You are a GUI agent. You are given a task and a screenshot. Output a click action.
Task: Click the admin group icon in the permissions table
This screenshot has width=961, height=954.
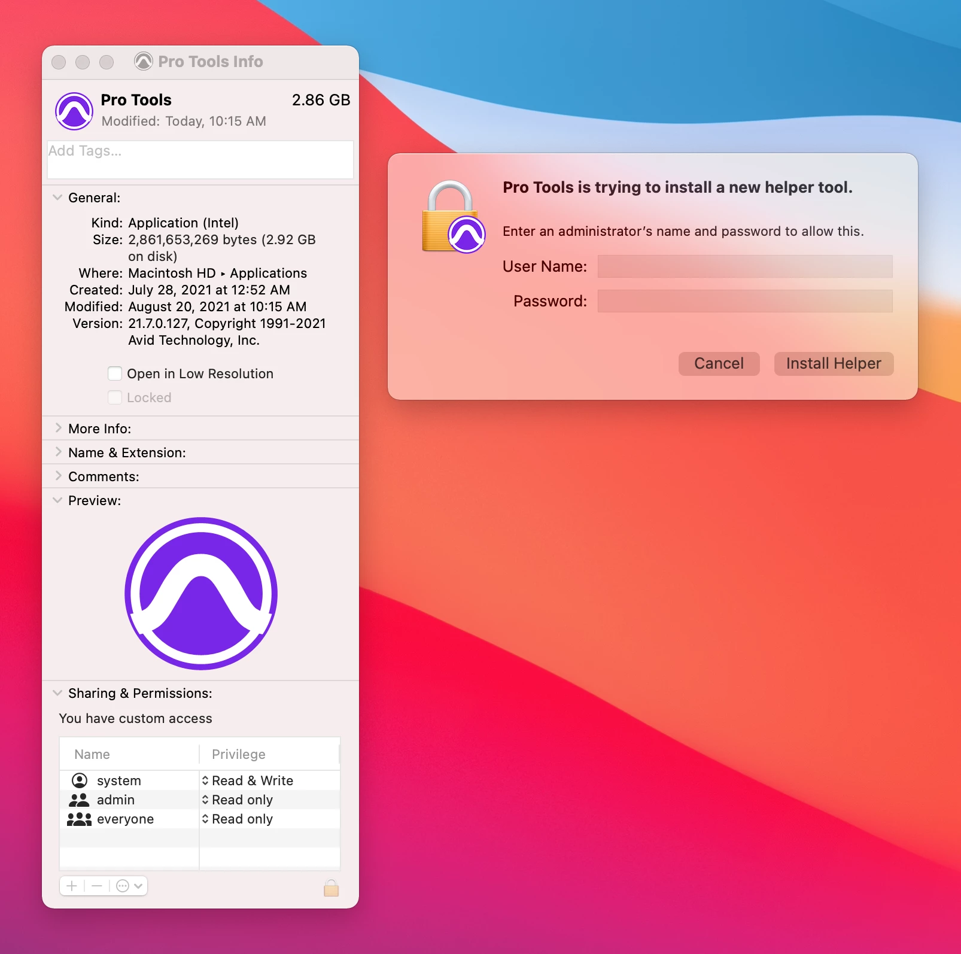tap(79, 800)
